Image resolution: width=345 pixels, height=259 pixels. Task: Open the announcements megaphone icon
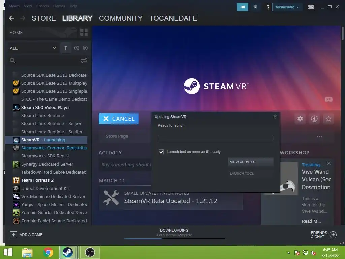point(243,7)
